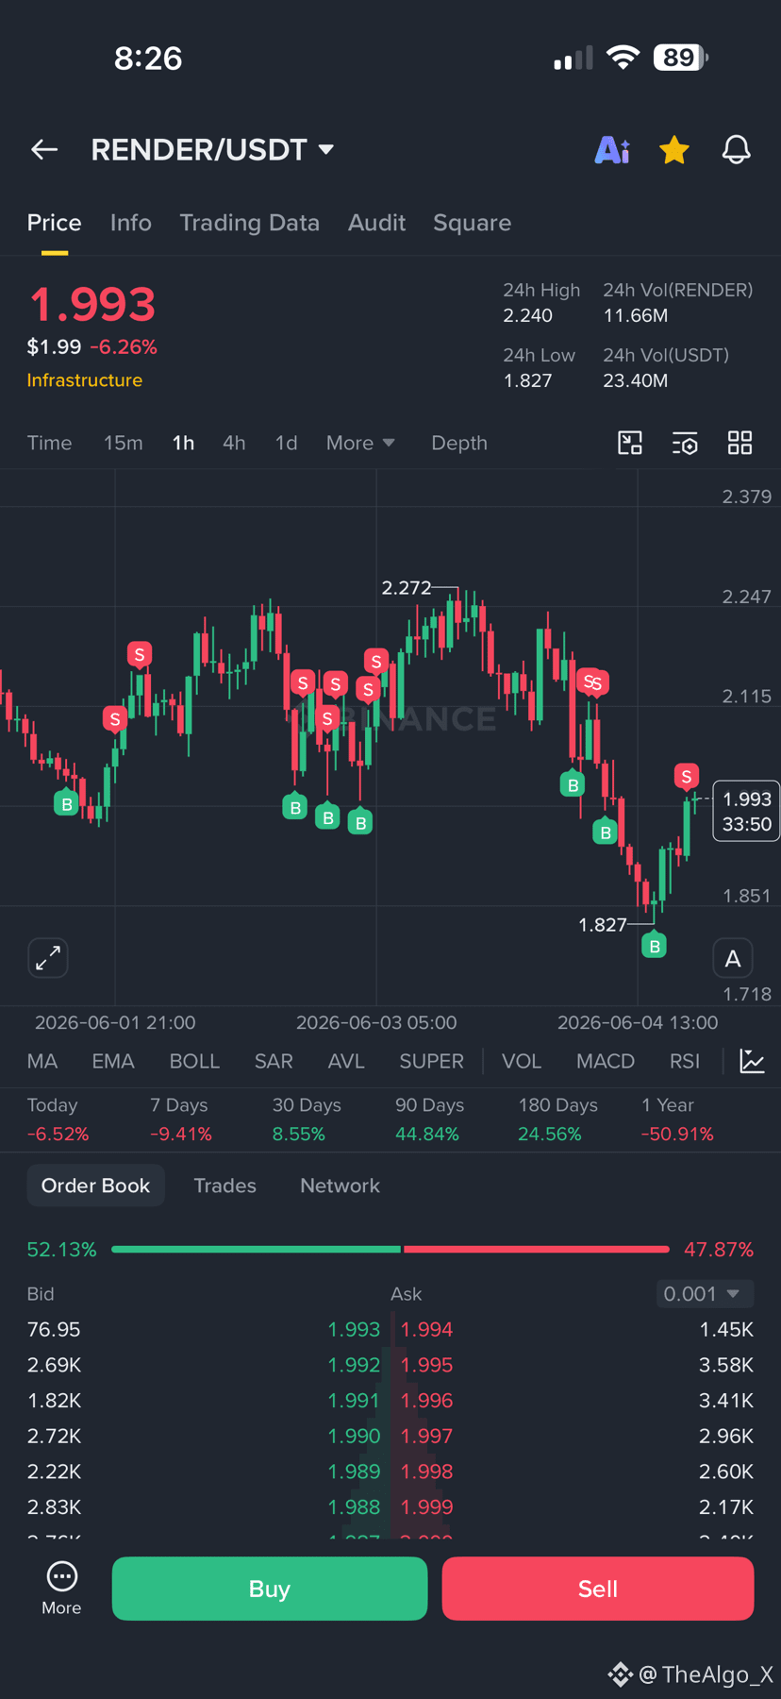Switch to the Info tab

130,223
